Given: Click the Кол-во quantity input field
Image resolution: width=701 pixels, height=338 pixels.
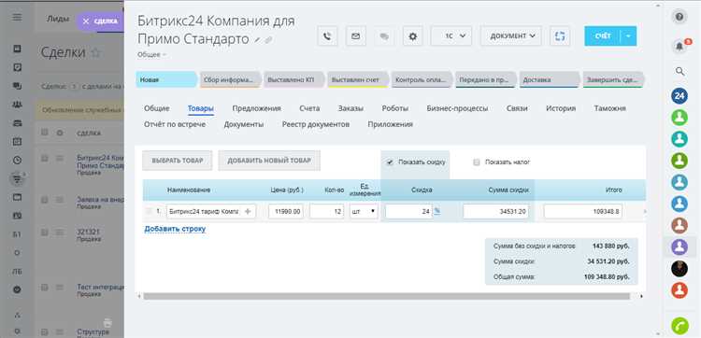Looking at the screenshot, I should pos(327,212).
